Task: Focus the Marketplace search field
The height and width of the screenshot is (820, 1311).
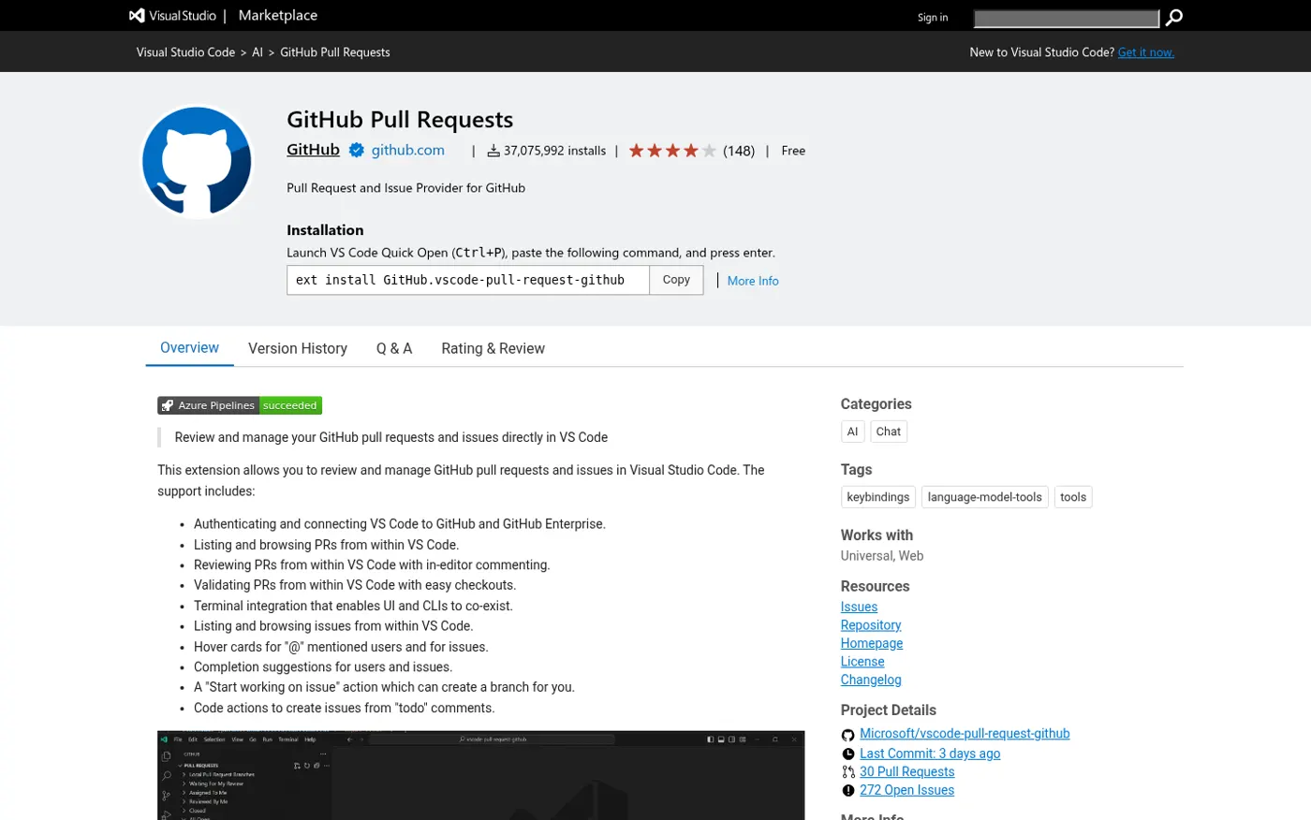Action: [1067, 18]
